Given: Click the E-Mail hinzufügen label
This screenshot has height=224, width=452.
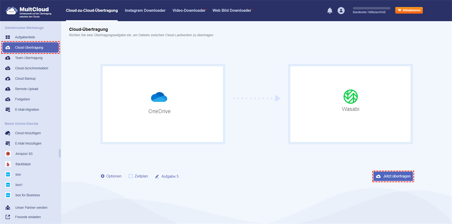Looking at the screenshot, I should click(x=28, y=144).
